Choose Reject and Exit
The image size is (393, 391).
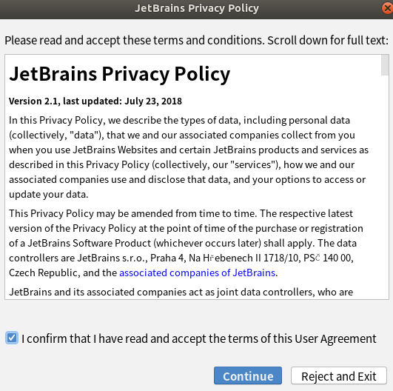(339, 375)
